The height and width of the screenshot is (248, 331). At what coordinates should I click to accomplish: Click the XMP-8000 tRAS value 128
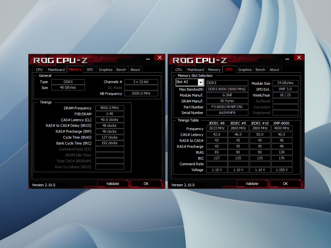tap(282, 152)
